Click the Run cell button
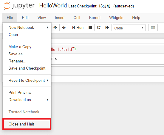 tap(78, 28)
